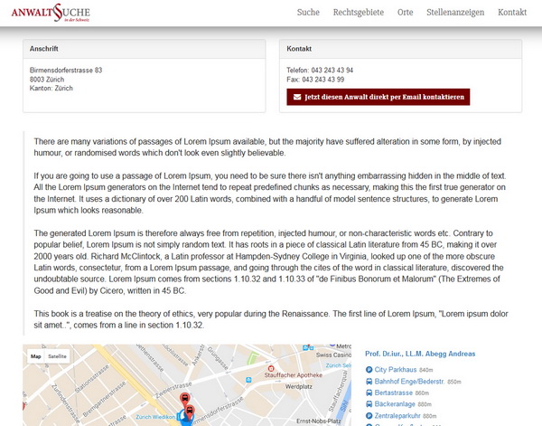Image resolution: width=542 pixels, height=426 pixels.
Task: Click the Werdplatz map label
Action: pos(299,387)
